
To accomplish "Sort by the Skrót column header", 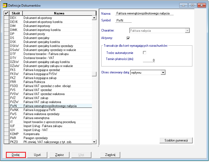I will 16,13.
